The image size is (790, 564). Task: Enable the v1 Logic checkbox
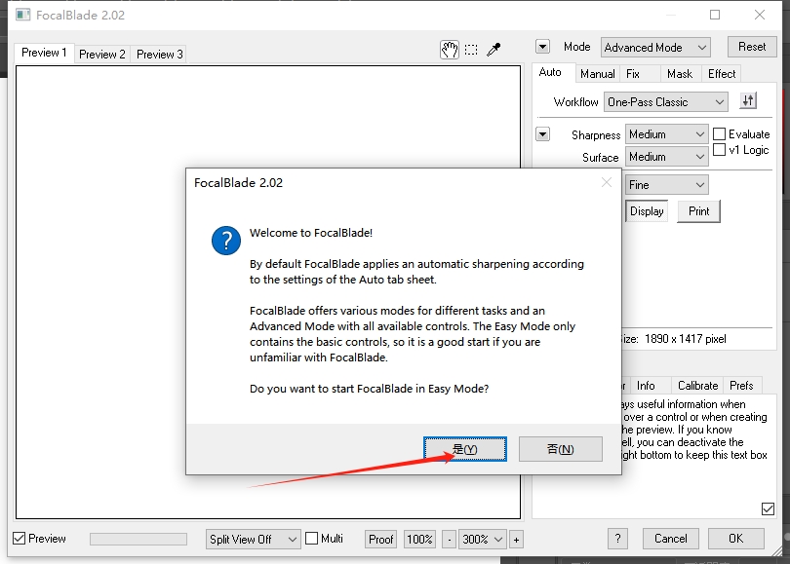click(x=720, y=150)
